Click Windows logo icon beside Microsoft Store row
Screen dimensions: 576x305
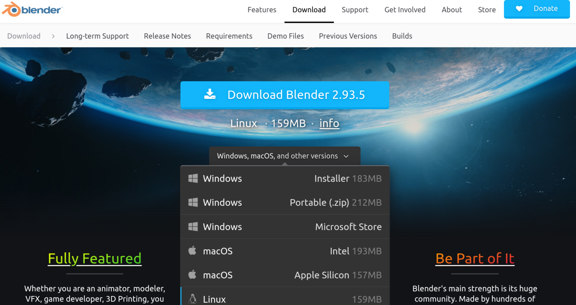click(193, 226)
